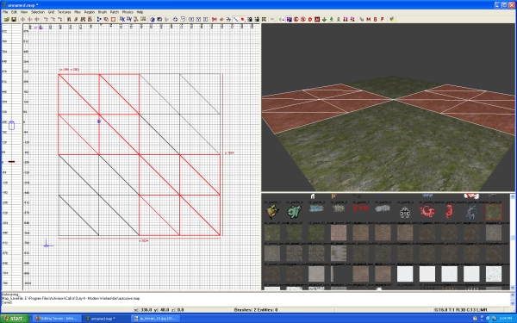
Task: Switch to unnamed.map taskbar window
Action: click(x=105, y=319)
